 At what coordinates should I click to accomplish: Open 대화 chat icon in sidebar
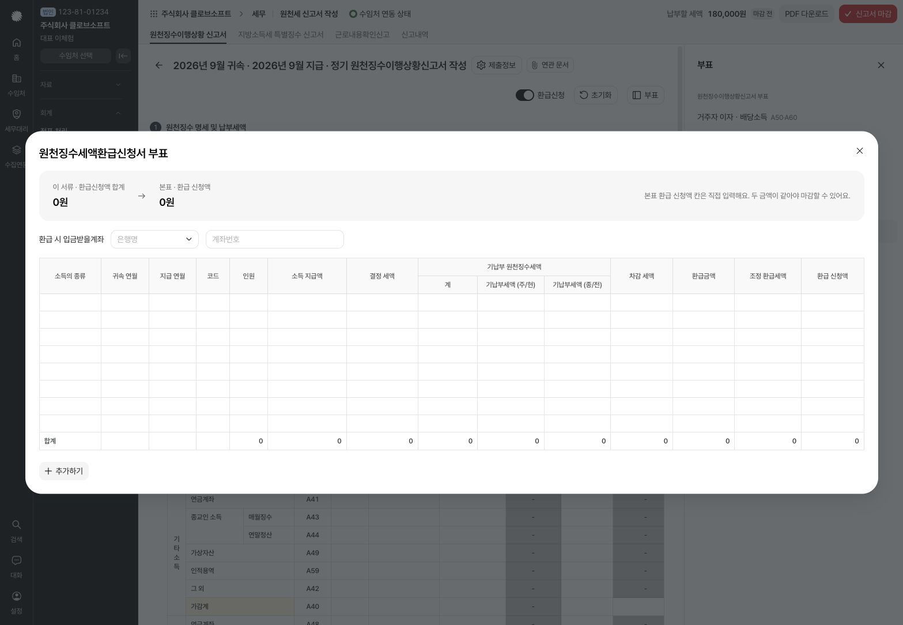click(17, 566)
